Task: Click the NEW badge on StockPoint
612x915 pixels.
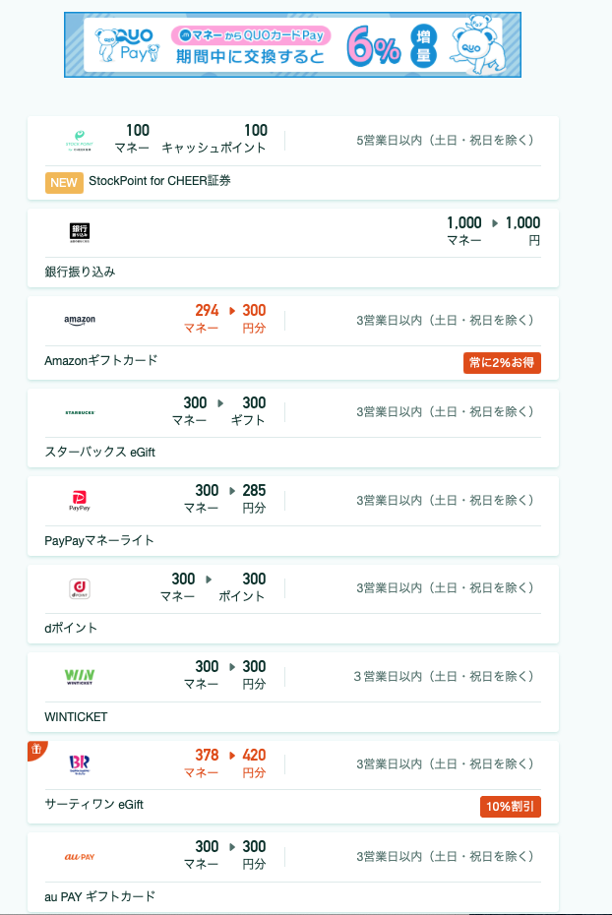Action: coord(64,183)
